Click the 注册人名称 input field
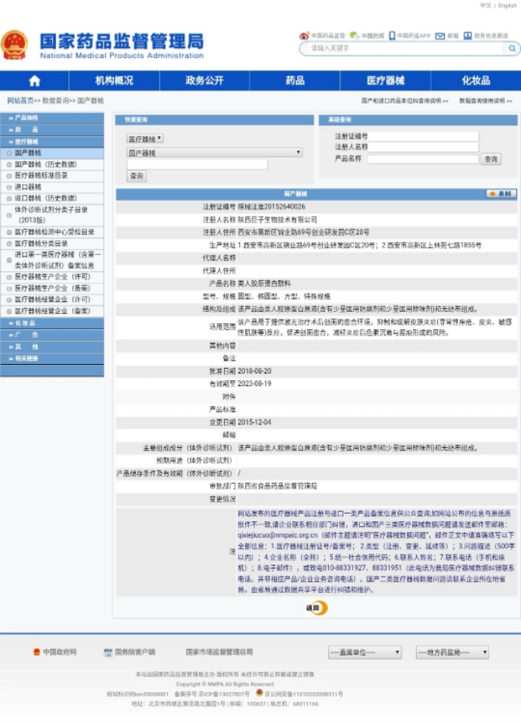 423,147
